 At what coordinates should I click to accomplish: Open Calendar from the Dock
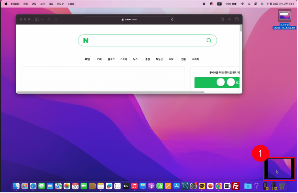click(x=75, y=186)
